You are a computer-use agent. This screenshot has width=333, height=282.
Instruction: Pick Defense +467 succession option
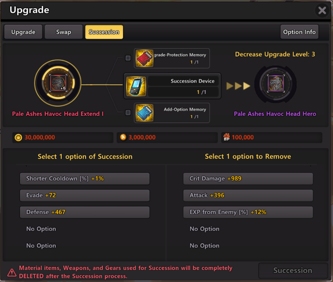[85, 212]
